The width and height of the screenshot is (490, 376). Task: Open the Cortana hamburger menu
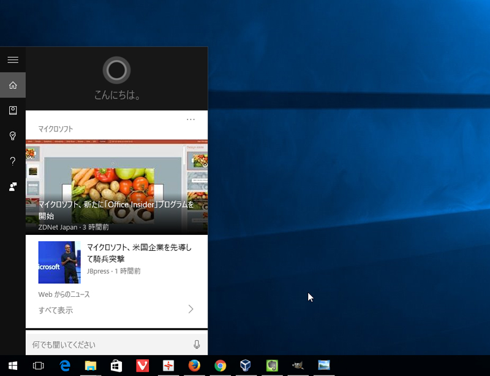click(13, 59)
